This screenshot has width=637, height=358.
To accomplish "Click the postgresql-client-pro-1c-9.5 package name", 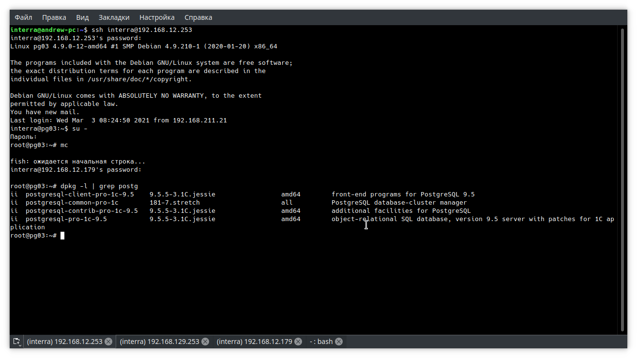I will pyautogui.click(x=80, y=194).
